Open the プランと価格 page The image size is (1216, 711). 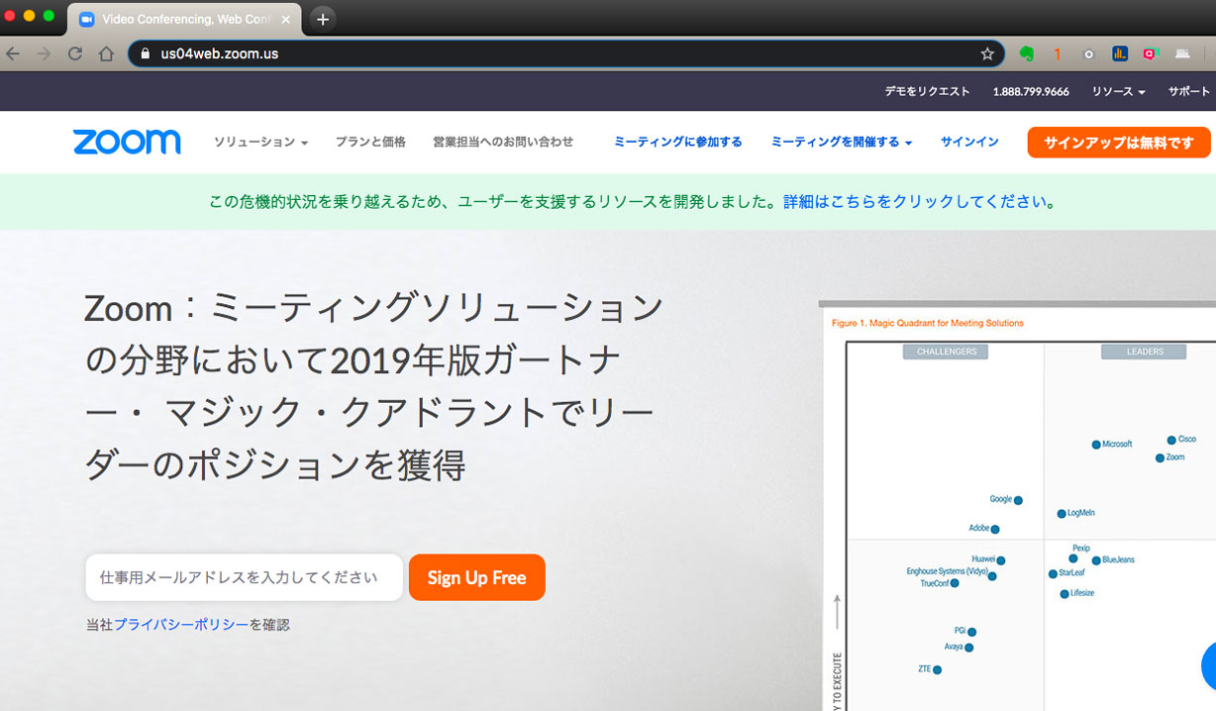point(370,143)
